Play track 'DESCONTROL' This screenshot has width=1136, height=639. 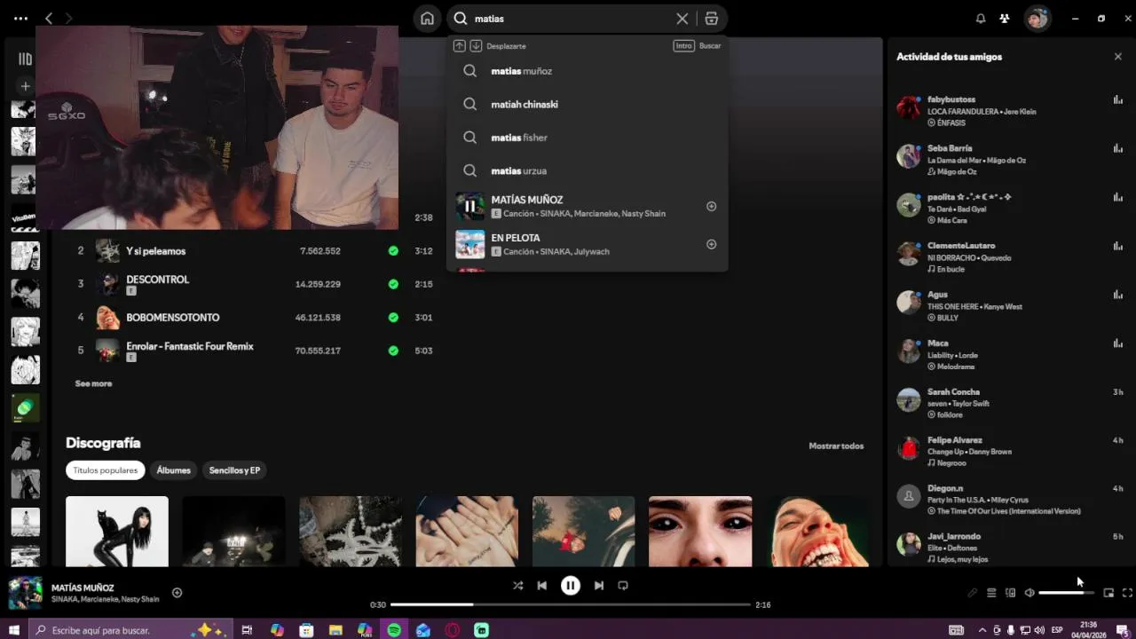[x=157, y=279]
